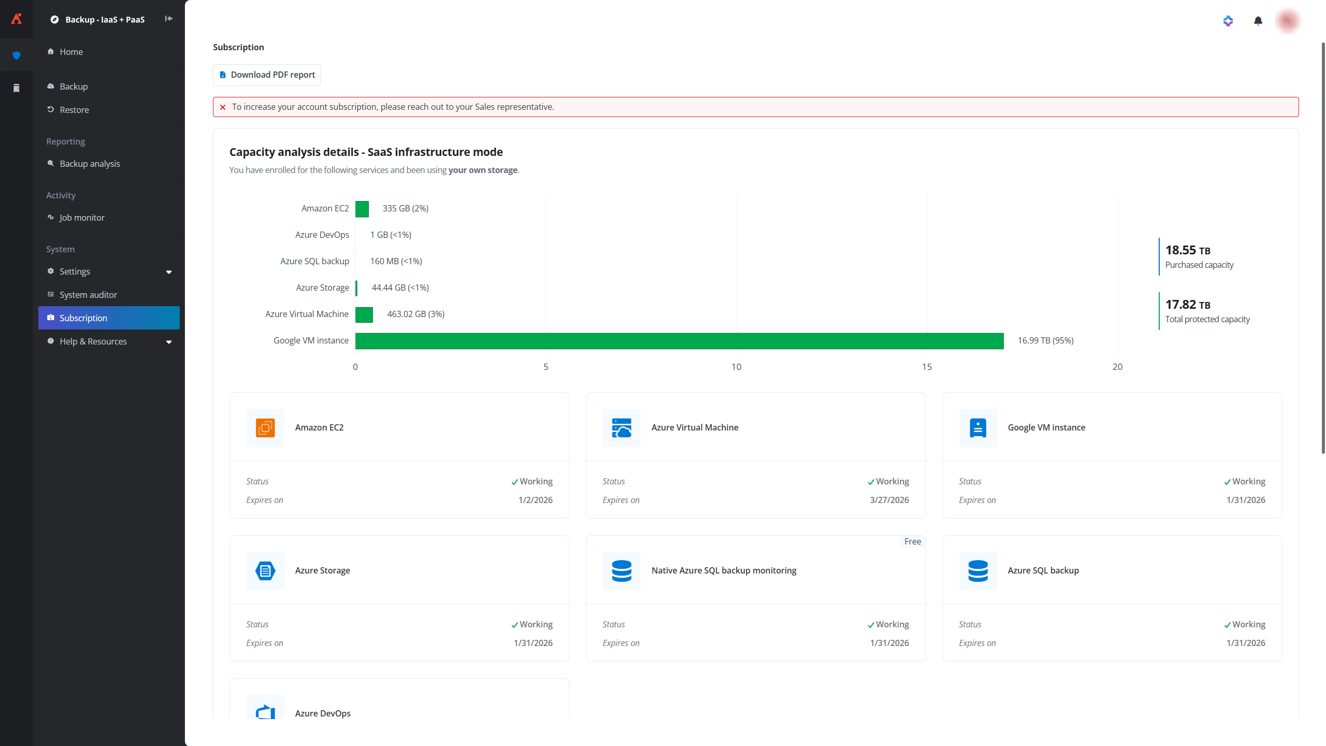Click Download PDF report button
This screenshot has height=746, width=1326.
pyautogui.click(x=267, y=75)
